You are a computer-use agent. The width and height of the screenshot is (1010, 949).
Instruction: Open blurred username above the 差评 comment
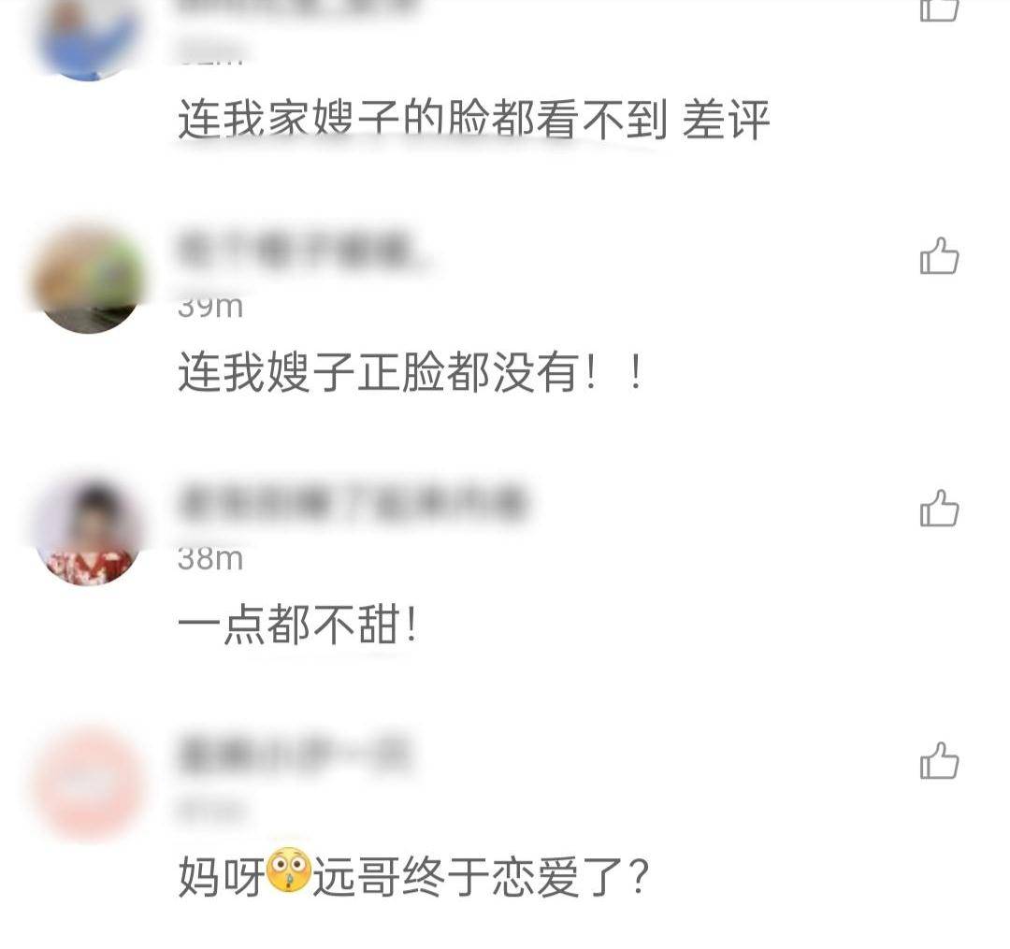click(296, 7)
